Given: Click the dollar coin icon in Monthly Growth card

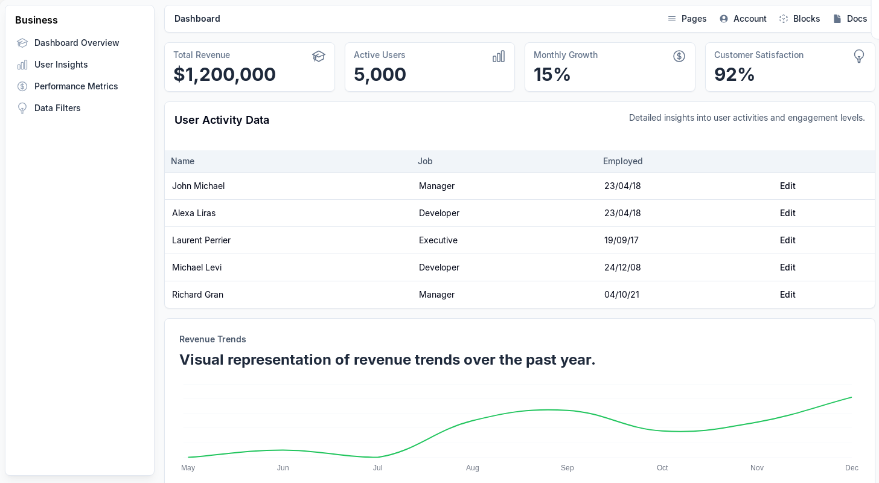Looking at the screenshot, I should point(679,56).
